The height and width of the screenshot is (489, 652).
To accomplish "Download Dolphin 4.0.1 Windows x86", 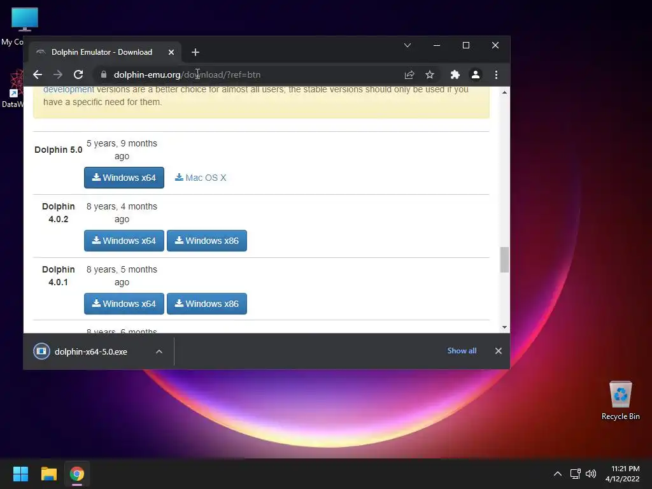I will tap(207, 304).
